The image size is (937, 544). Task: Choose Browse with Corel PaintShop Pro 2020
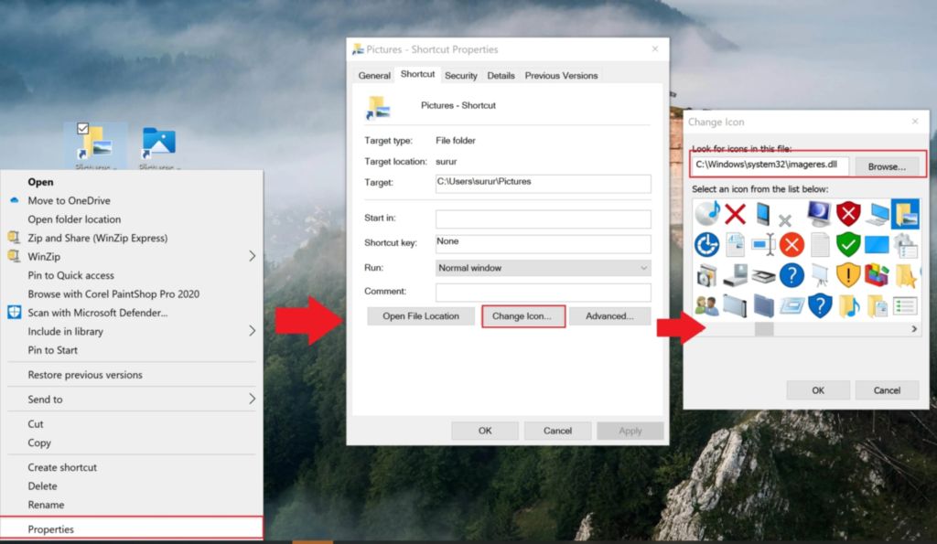tap(113, 293)
